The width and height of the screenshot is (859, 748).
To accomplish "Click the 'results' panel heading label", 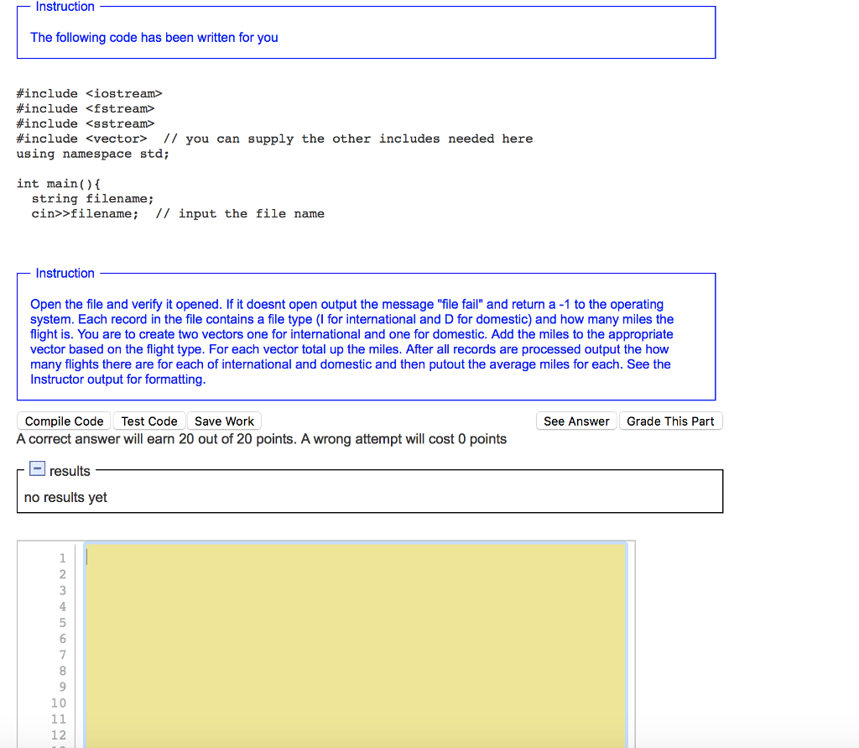I will (x=70, y=471).
